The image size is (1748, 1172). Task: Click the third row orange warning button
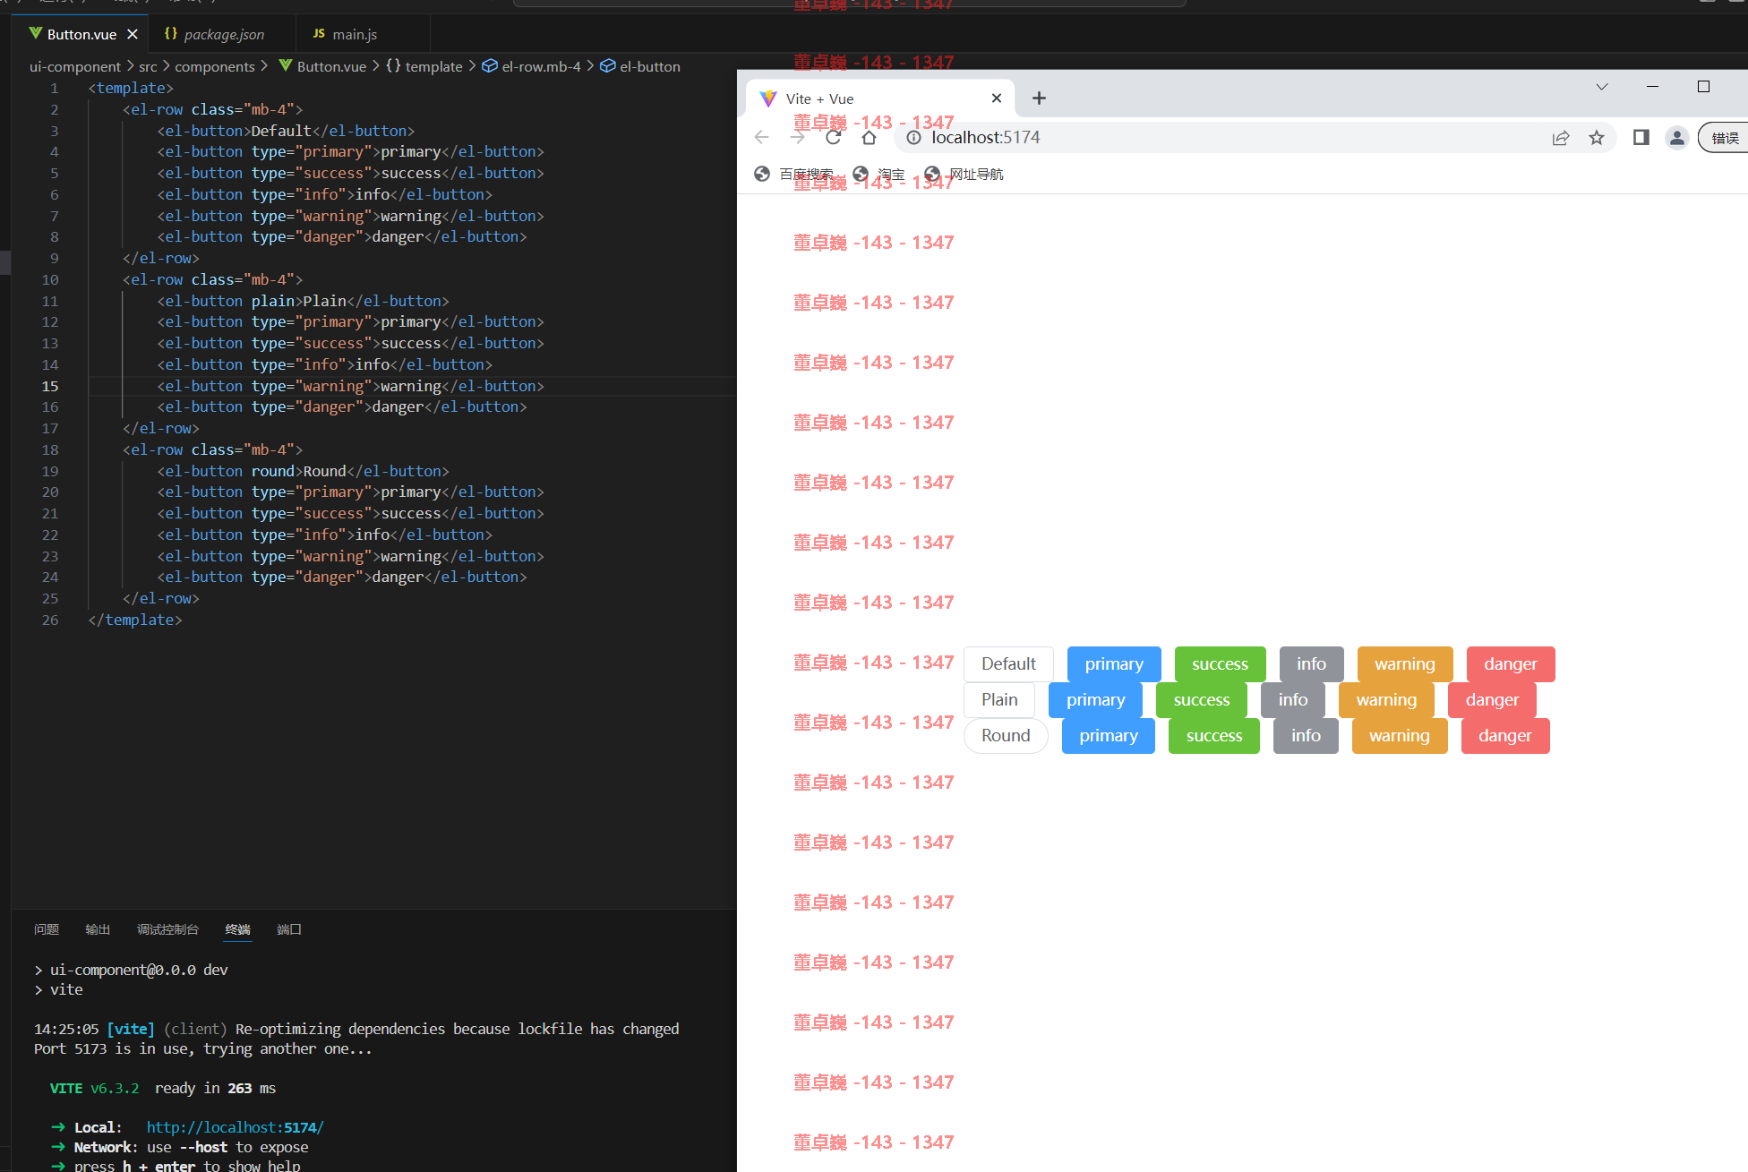(1400, 736)
